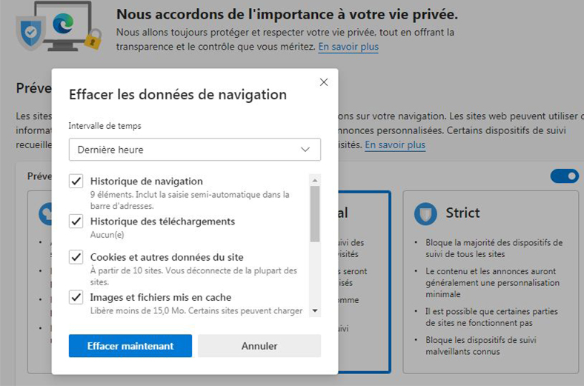Screen dimensions: 584x386
Task: Click the partially hidden blue prevention icon
Action: pos(45,214)
